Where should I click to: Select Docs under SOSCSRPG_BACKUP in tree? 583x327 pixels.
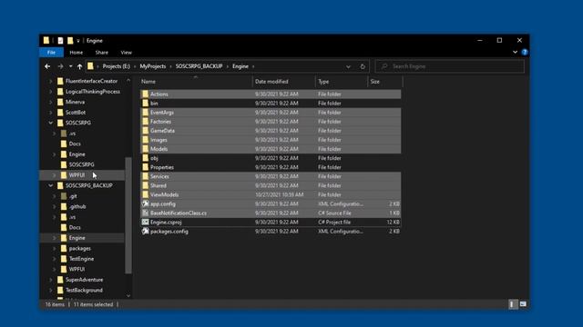pyautogui.click(x=75, y=227)
